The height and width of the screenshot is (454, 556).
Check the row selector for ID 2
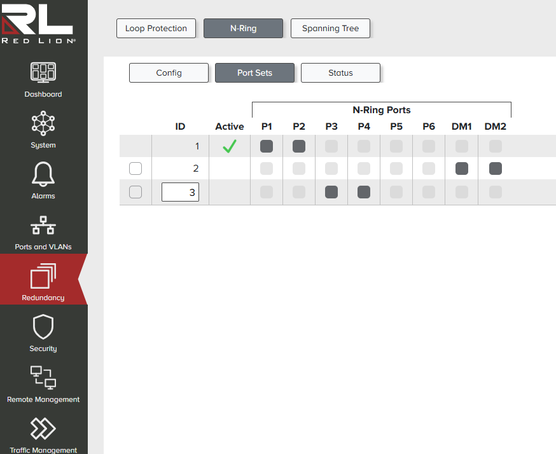136,169
